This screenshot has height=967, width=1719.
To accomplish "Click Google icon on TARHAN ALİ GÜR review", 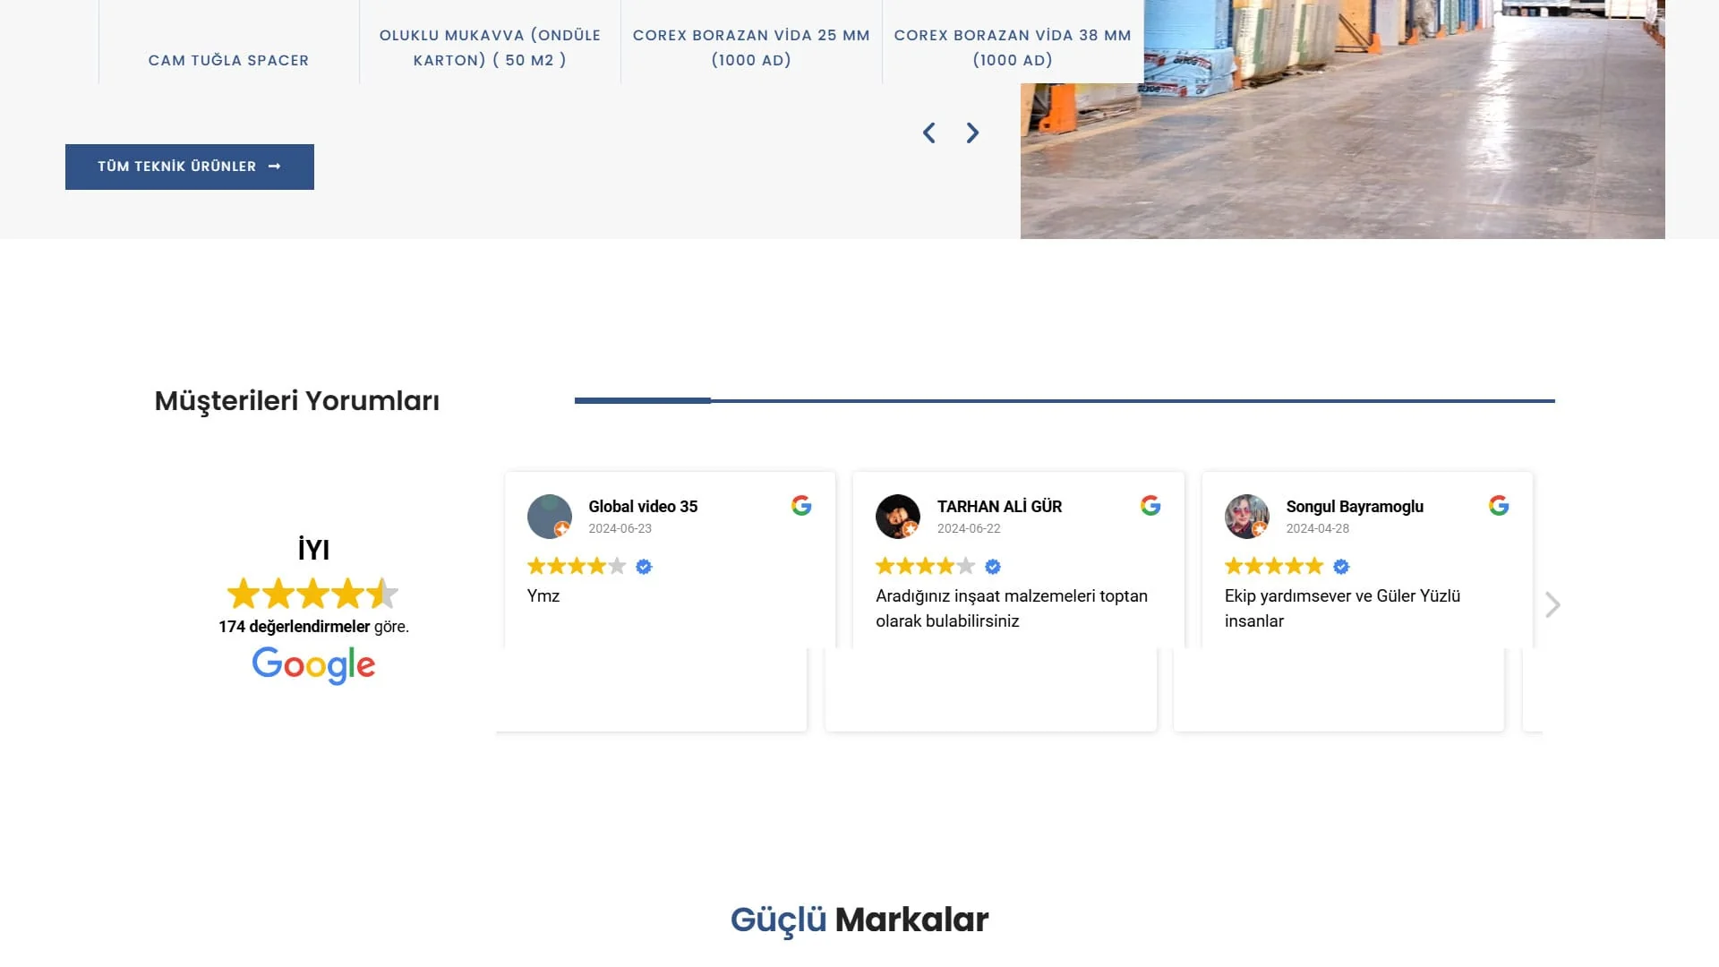I will [1150, 506].
